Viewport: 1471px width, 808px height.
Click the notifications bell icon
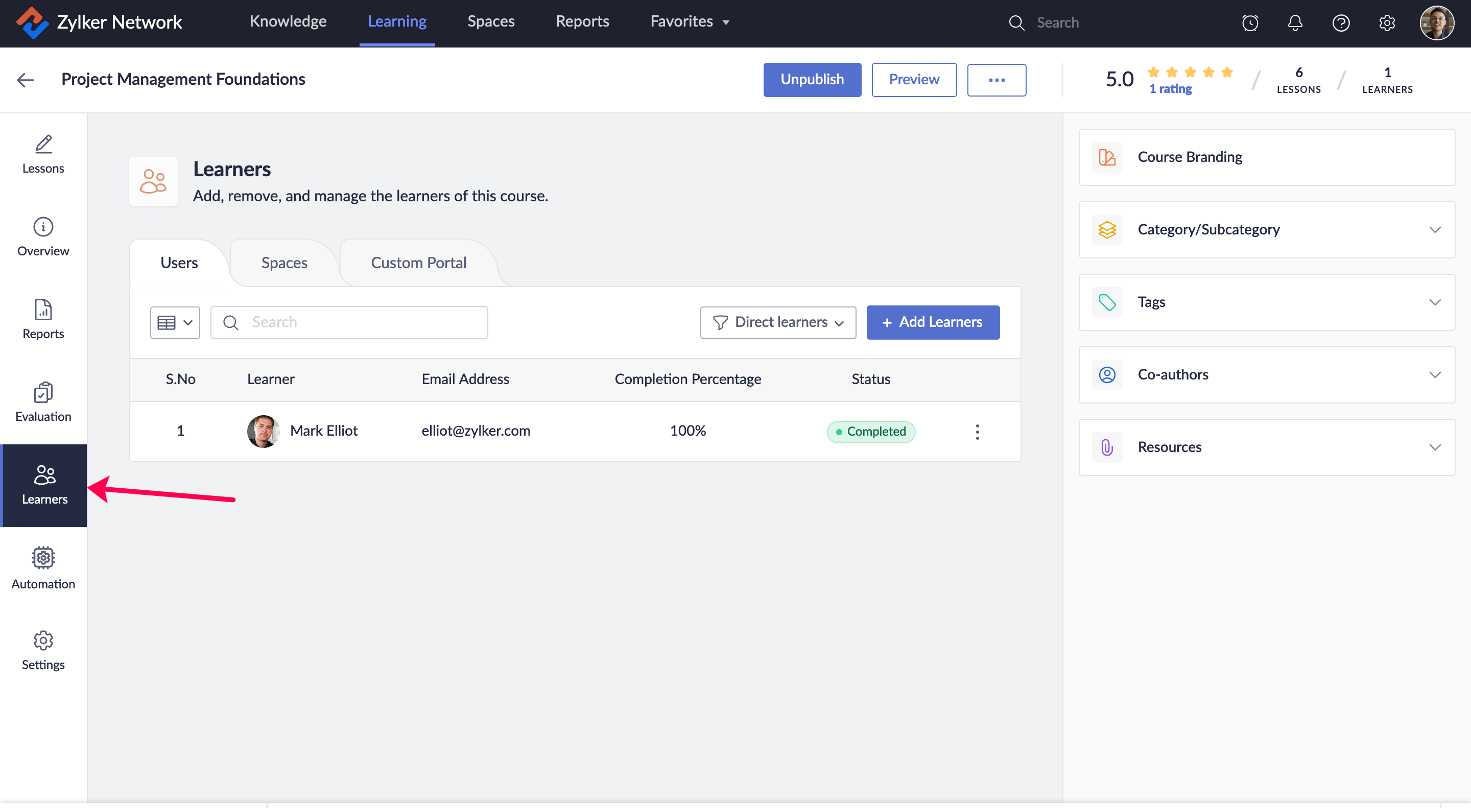pyautogui.click(x=1295, y=23)
